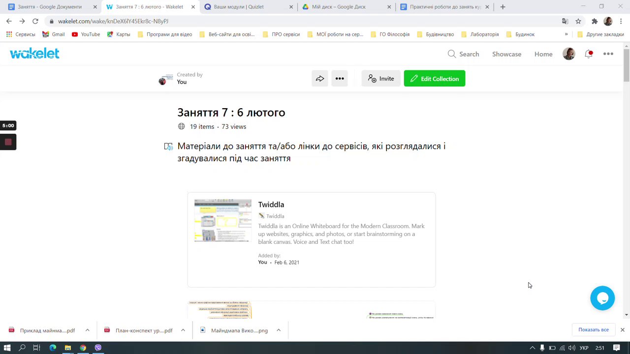
Task: Open ГО Філософія bookmark folder
Action: pyautogui.click(x=390, y=34)
